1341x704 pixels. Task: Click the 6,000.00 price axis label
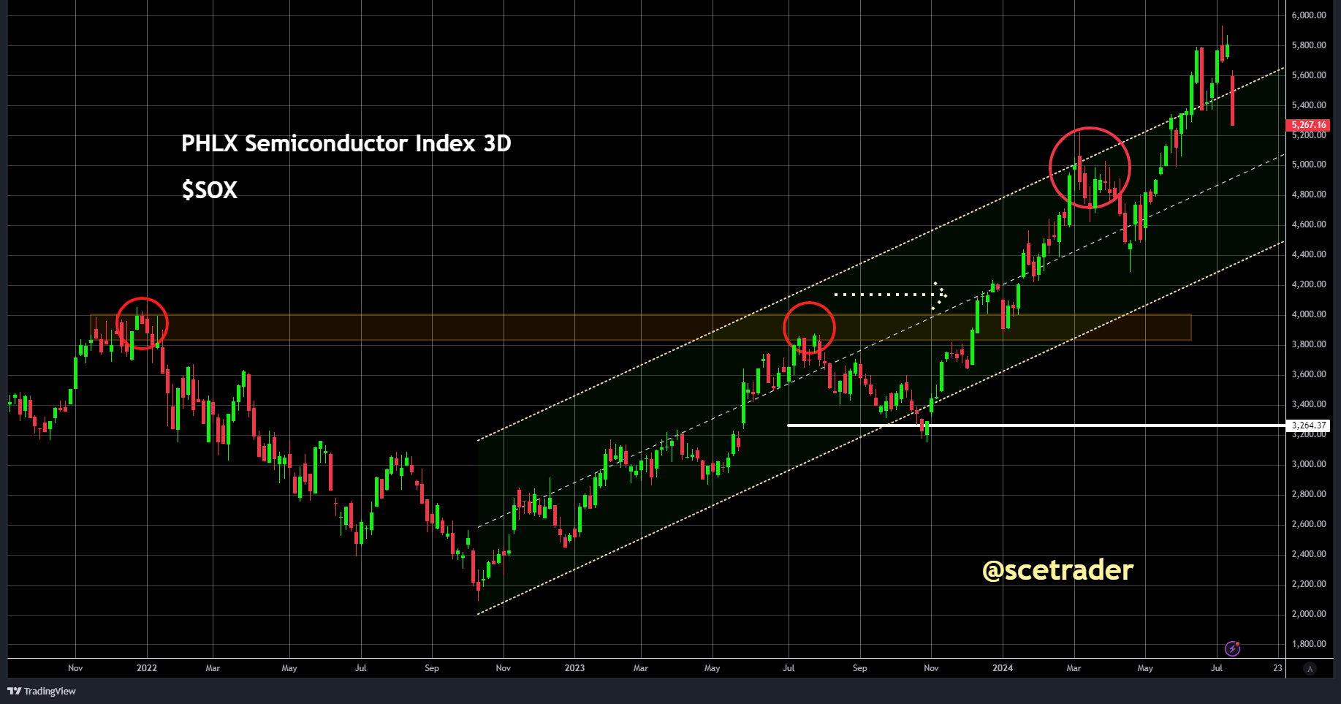[x=1309, y=15]
